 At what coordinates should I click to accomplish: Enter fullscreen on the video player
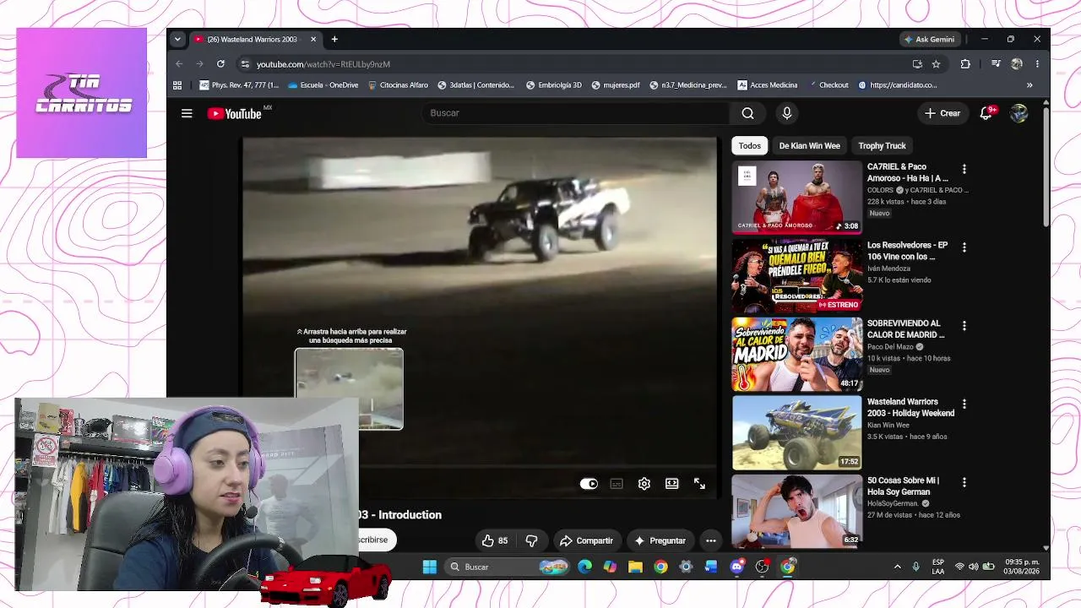pos(699,484)
